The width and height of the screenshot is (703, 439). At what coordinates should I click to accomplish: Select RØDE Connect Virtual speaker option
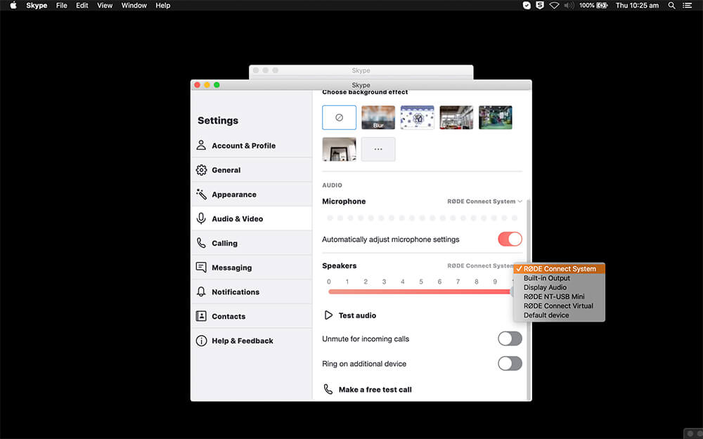coord(560,306)
